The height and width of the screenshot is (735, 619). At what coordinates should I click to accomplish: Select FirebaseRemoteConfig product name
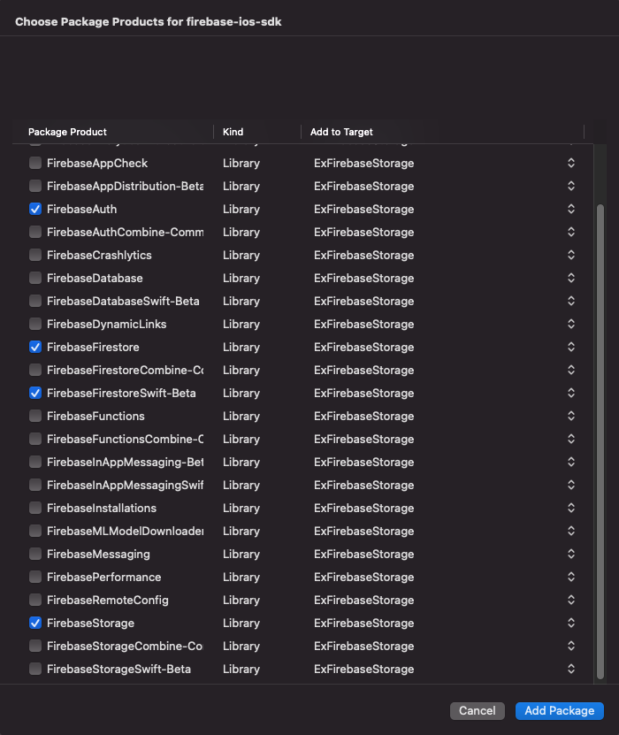tap(108, 600)
